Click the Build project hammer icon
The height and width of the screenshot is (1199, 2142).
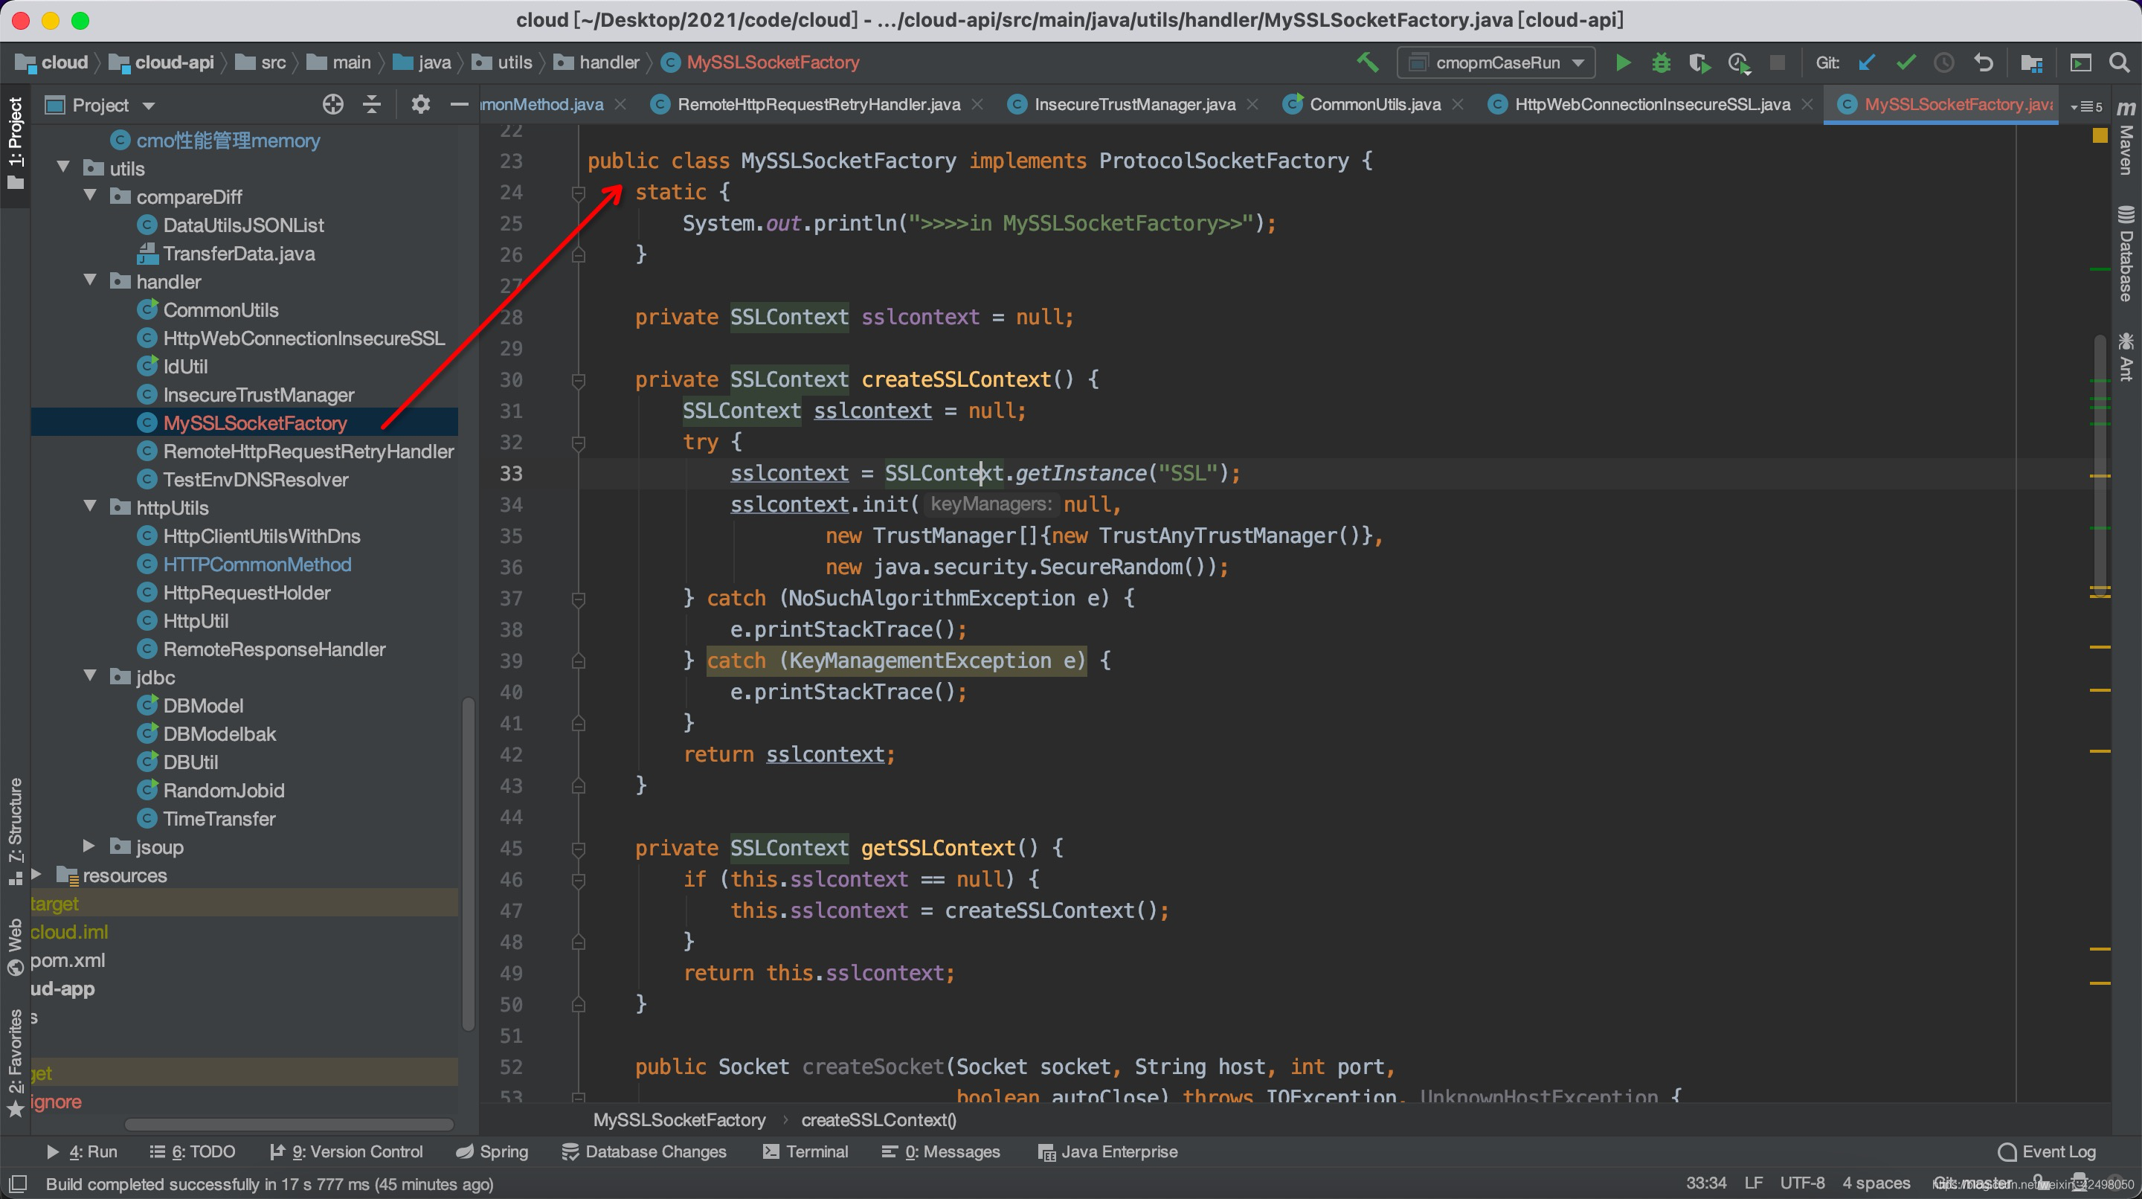tap(1368, 62)
